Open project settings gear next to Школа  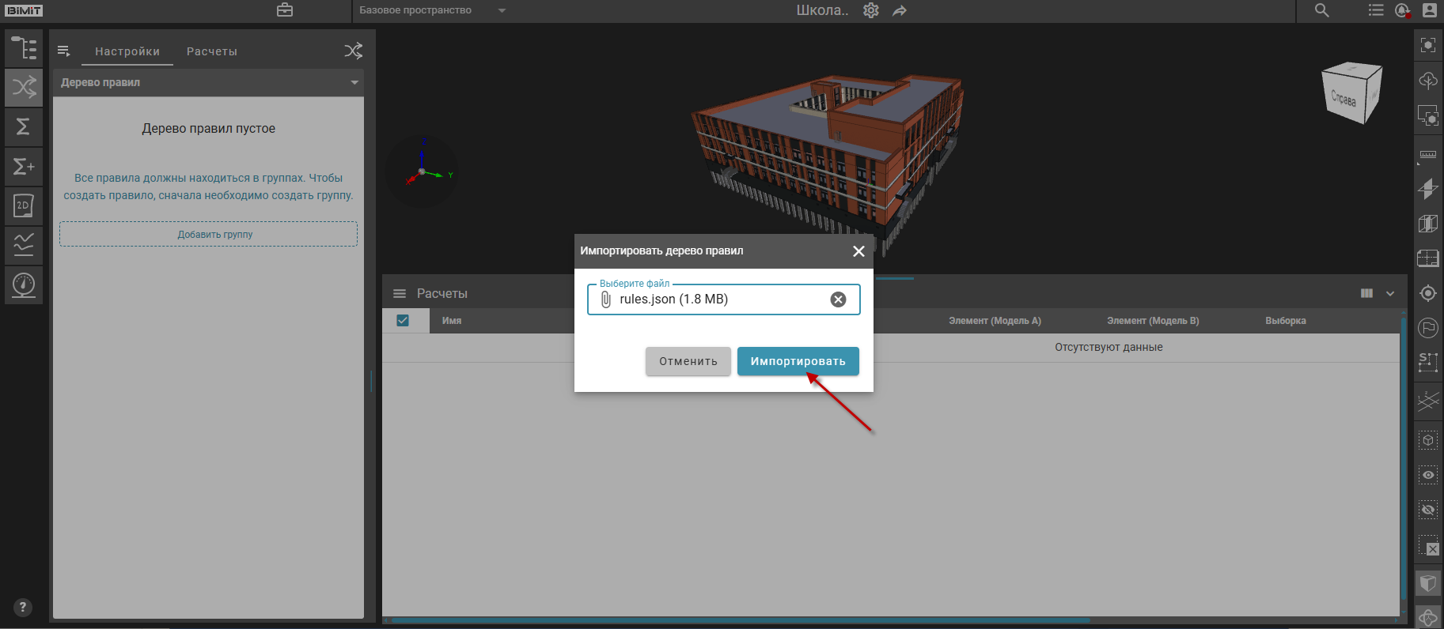[870, 10]
